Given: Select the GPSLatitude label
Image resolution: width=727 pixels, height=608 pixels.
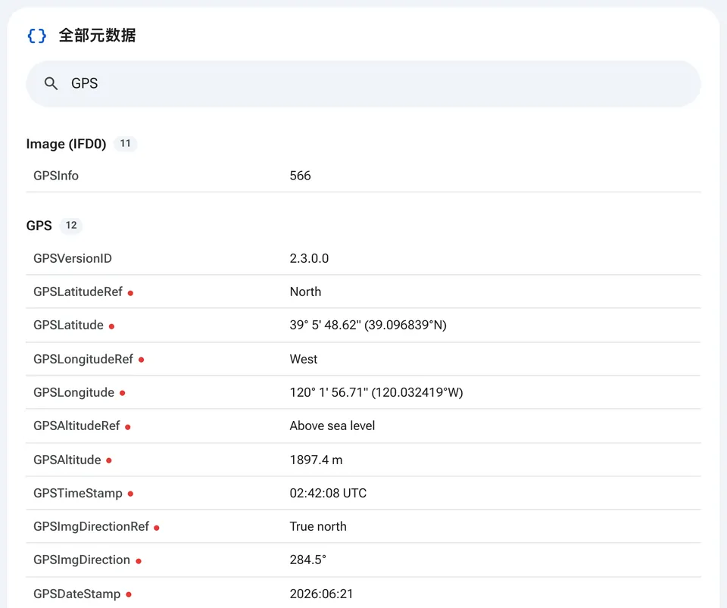Looking at the screenshot, I should (x=69, y=325).
